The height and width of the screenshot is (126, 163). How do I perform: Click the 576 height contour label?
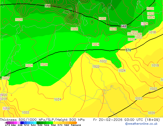point(128,50)
